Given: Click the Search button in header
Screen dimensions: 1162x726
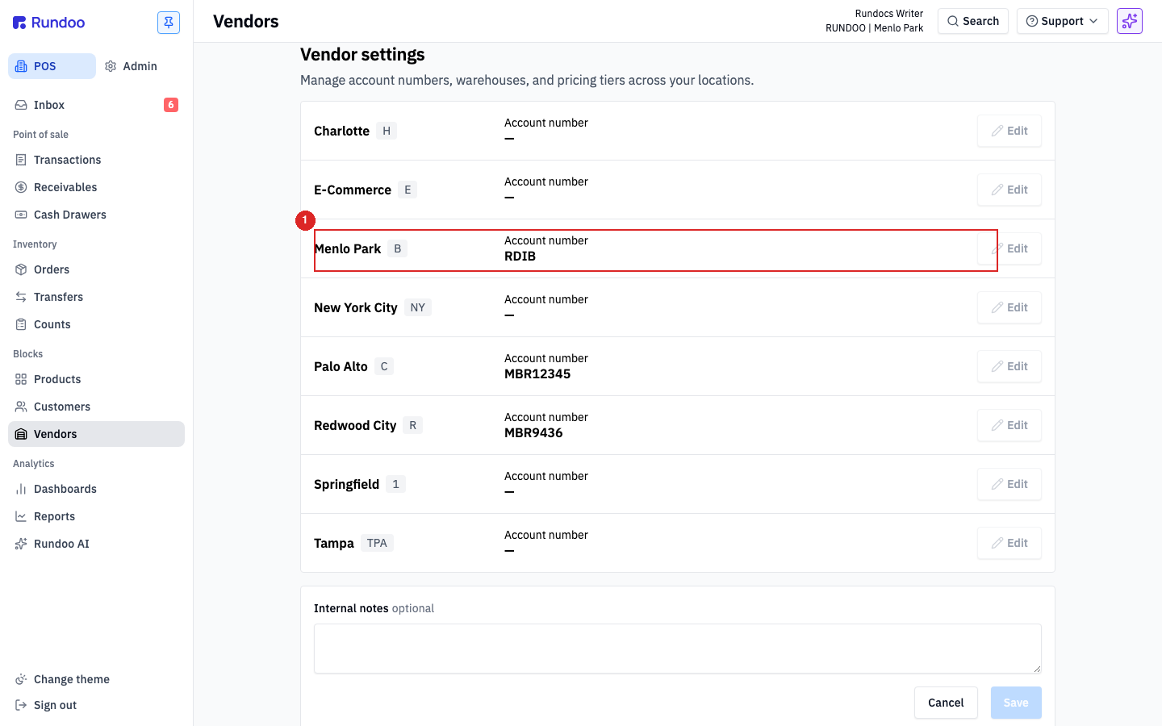Looking at the screenshot, I should point(973,21).
